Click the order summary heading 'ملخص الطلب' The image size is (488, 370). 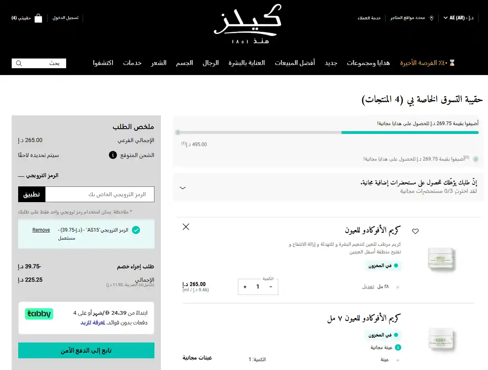[133, 127]
